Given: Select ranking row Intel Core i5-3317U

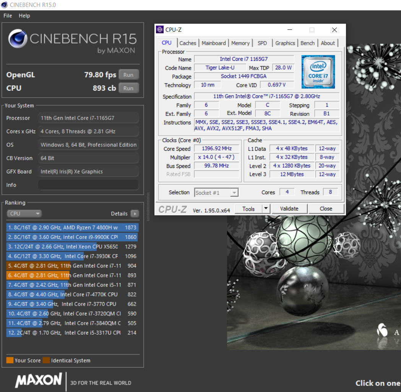Looking at the screenshot, I should pos(72,333).
